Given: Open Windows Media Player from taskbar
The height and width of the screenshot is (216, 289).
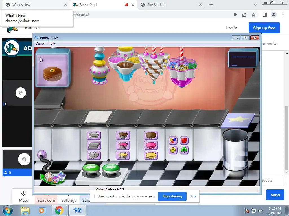Looking at the screenshot, I should (42, 210).
